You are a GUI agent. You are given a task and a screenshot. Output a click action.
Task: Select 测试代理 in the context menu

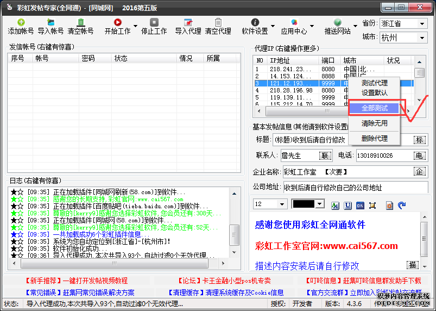[374, 83]
